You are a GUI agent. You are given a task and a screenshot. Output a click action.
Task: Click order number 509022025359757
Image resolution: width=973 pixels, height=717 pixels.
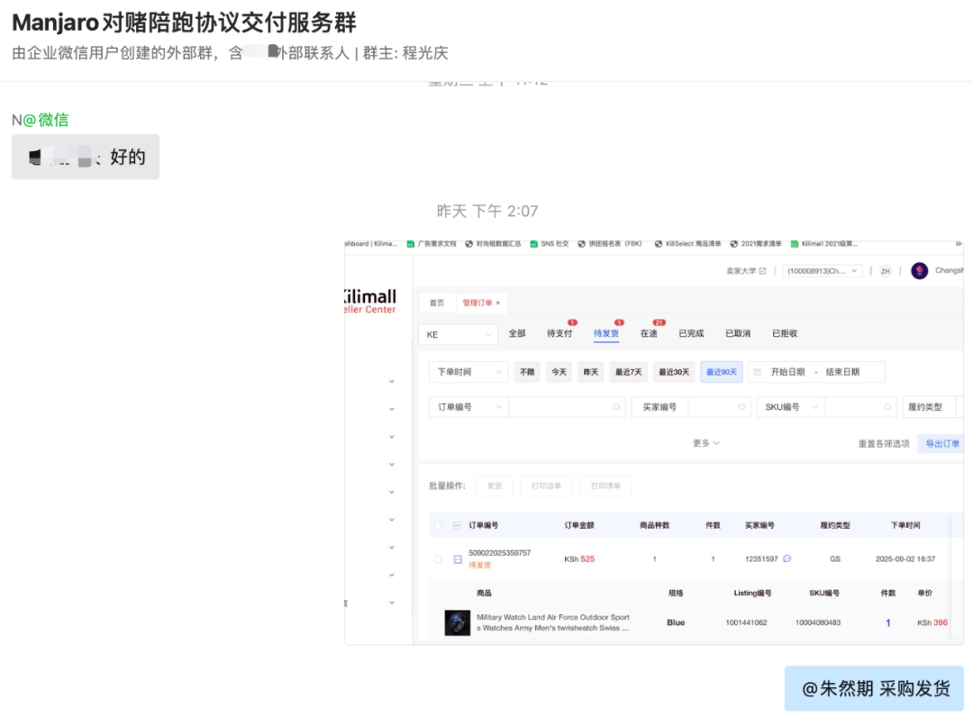(499, 553)
